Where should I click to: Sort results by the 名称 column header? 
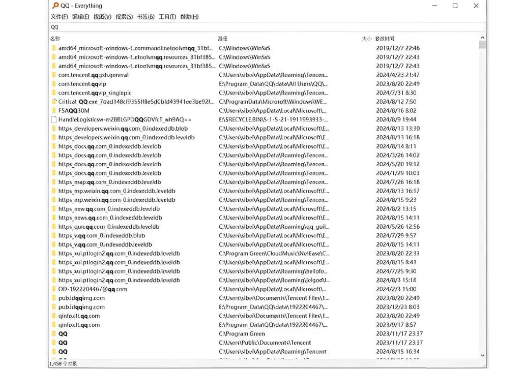tap(55, 39)
